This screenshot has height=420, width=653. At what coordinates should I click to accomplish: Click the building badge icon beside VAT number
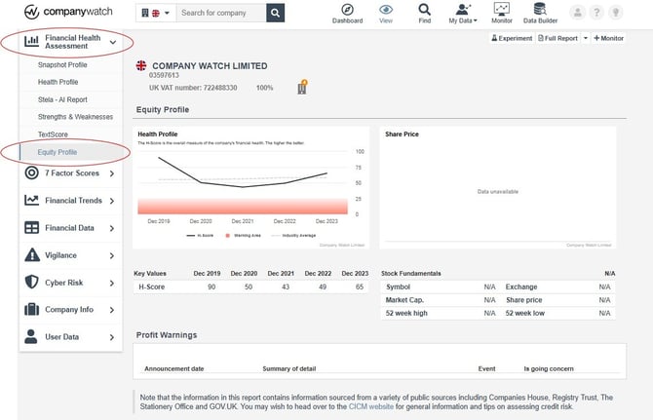click(302, 88)
